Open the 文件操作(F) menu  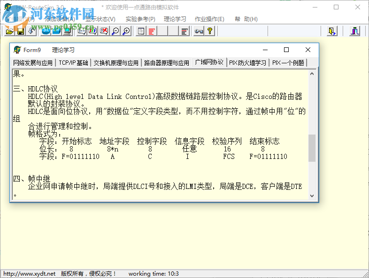[20, 19]
